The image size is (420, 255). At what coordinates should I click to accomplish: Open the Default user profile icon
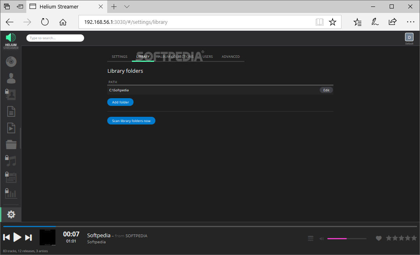[x=409, y=38]
